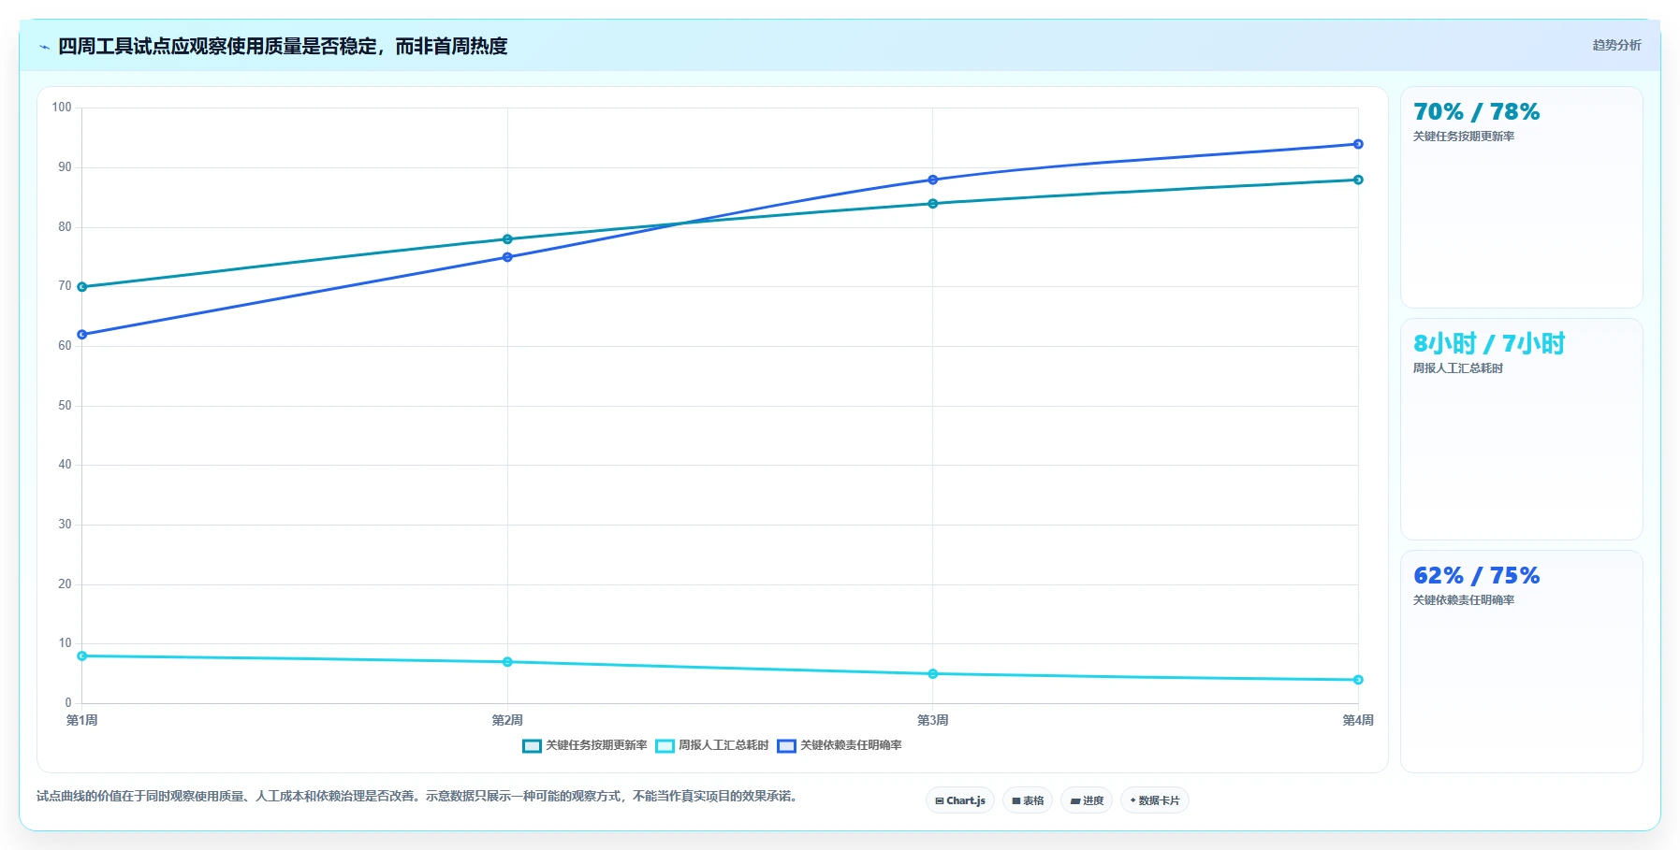This screenshot has width=1680, height=850.
Task: Click the bar icon in the 进度 tag
Action: click(x=1075, y=801)
